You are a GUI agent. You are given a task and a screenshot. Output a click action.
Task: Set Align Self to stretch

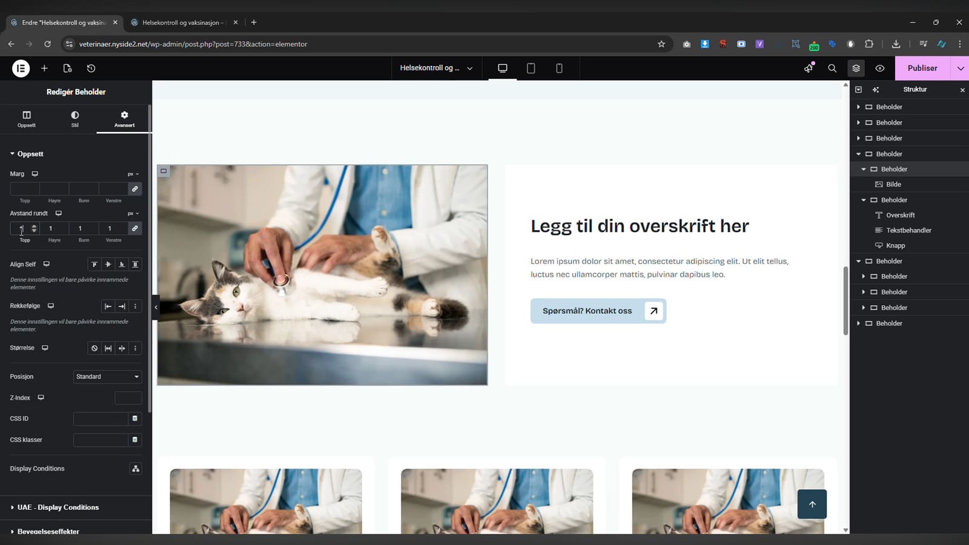click(x=135, y=264)
